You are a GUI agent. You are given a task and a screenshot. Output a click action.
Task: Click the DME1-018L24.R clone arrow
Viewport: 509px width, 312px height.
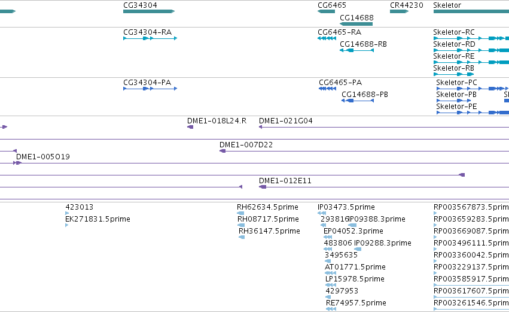190,127
